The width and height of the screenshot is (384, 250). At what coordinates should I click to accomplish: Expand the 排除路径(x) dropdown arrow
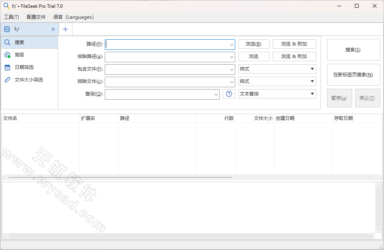(231, 57)
